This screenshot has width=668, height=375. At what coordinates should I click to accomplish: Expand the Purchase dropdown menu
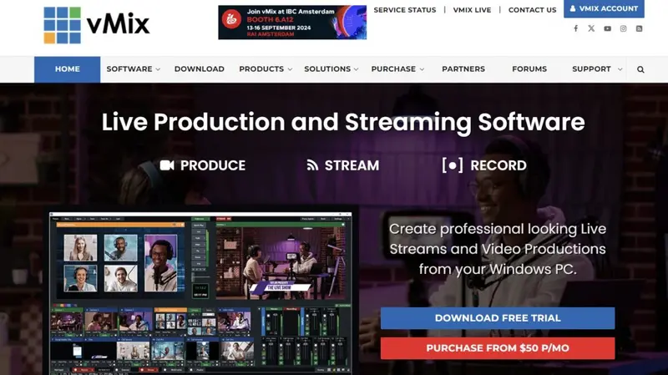point(397,69)
